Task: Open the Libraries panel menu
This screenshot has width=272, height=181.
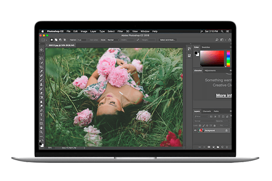Action: [231, 71]
